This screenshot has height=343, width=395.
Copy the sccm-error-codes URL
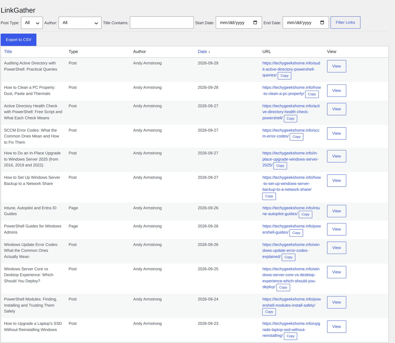pyautogui.click(x=297, y=137)
